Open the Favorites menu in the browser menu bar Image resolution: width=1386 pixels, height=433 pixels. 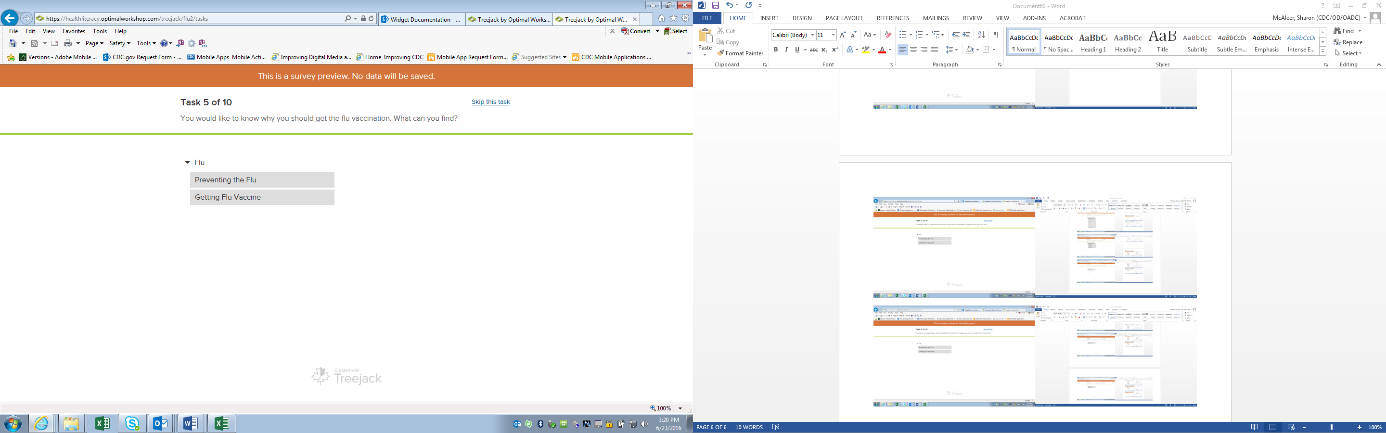click(x=74, y=31)
